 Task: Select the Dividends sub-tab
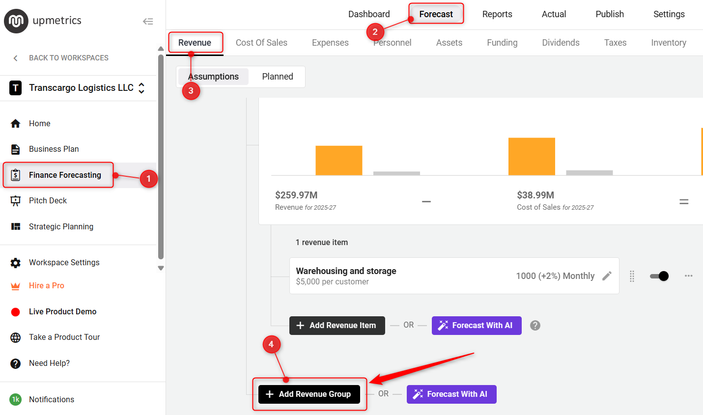coord(561,43)
